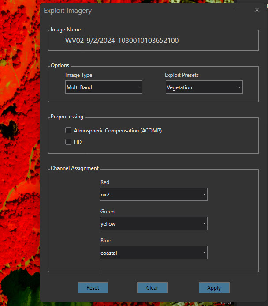The image size is (268, 306).
Task: Expand the Green channel dropdown
Action: [153, 223]
